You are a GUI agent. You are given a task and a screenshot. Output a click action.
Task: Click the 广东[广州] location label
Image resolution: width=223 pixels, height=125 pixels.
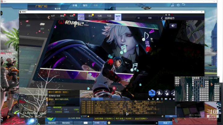pos(41,6)
